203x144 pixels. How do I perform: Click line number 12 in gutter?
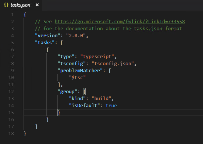11,92
